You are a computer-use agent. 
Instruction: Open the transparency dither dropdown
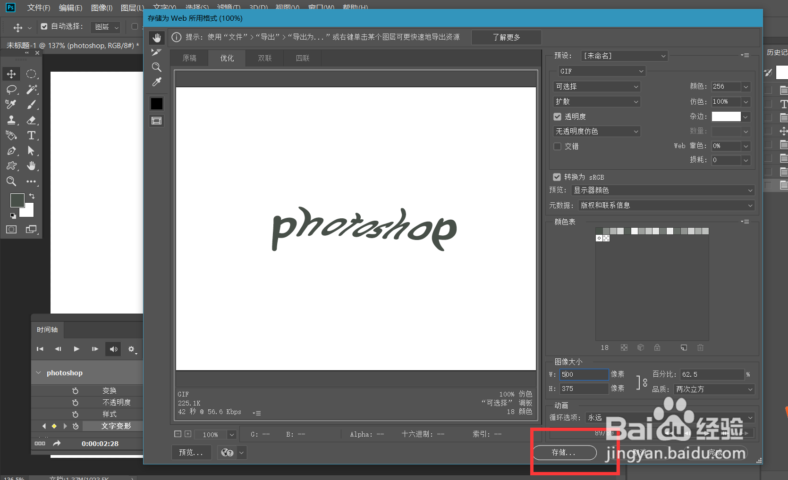pyautogui.click(x=597, y=131)
